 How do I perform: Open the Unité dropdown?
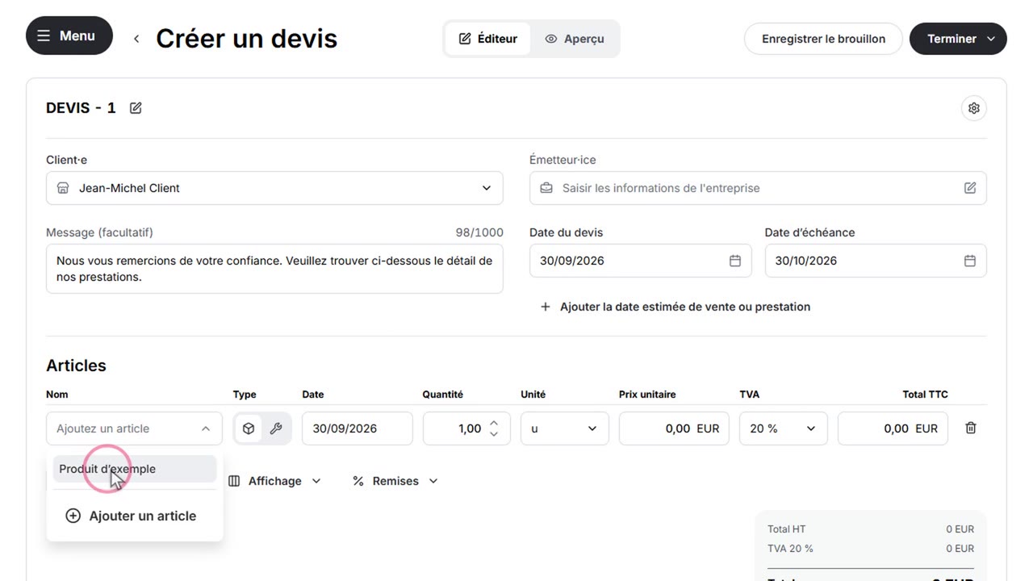click(565, 428)
